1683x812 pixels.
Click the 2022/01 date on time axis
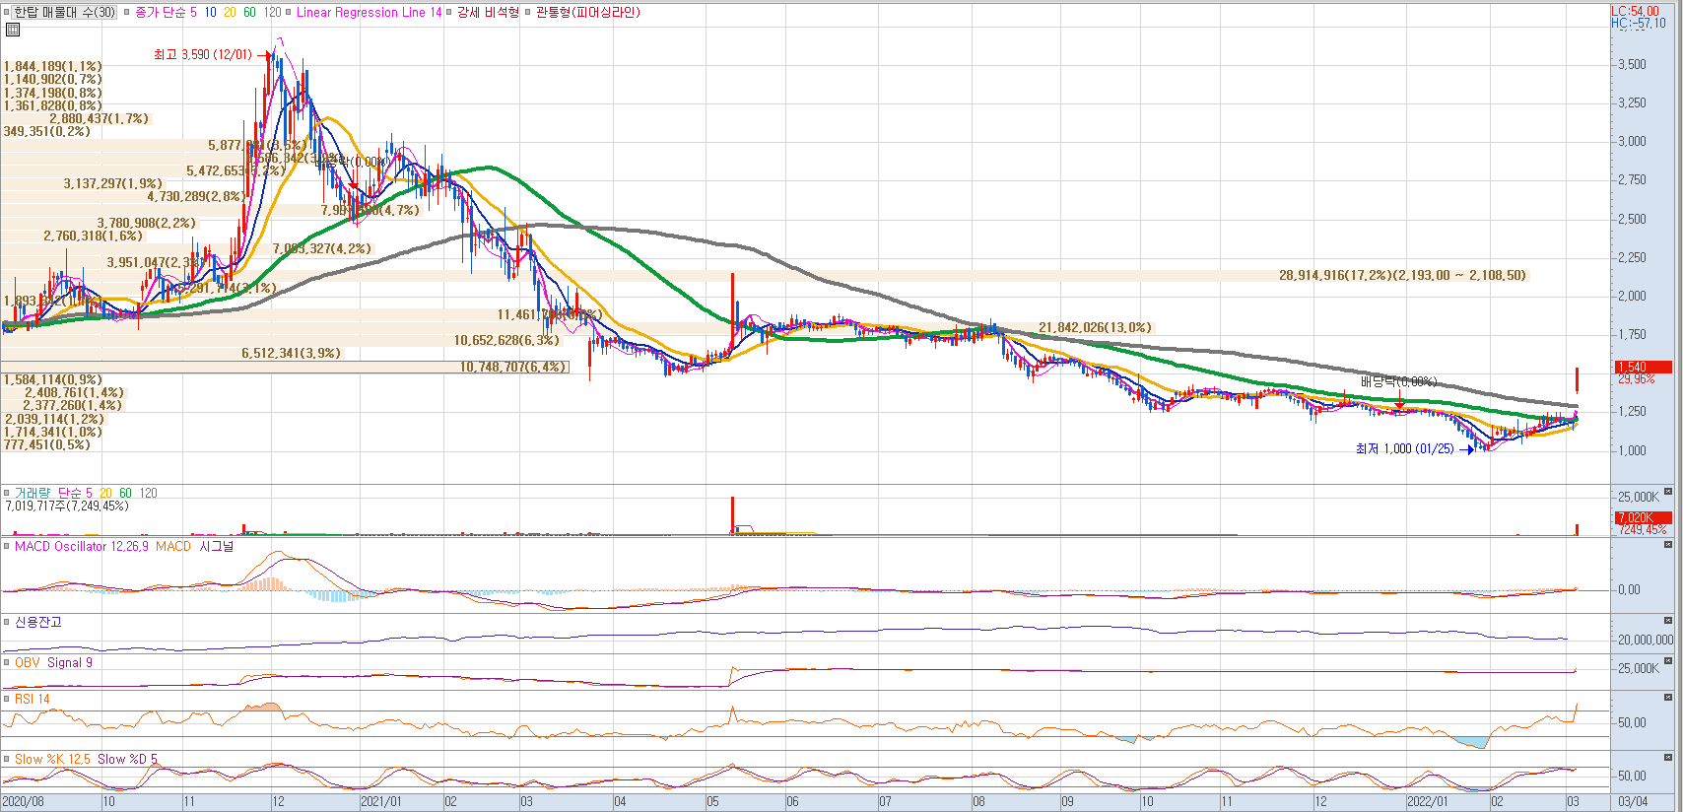[x=1427, y=801]
